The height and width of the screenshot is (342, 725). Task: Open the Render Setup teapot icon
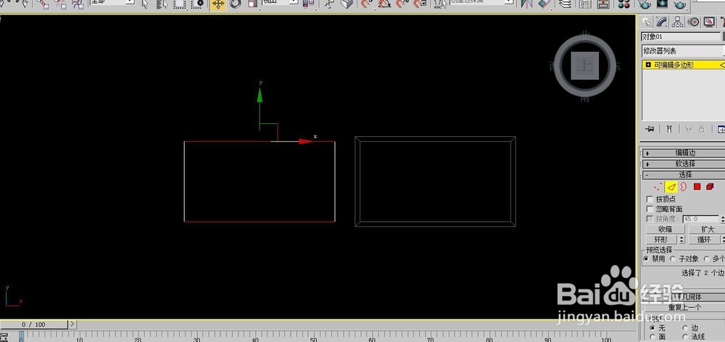tap(645, 4)
